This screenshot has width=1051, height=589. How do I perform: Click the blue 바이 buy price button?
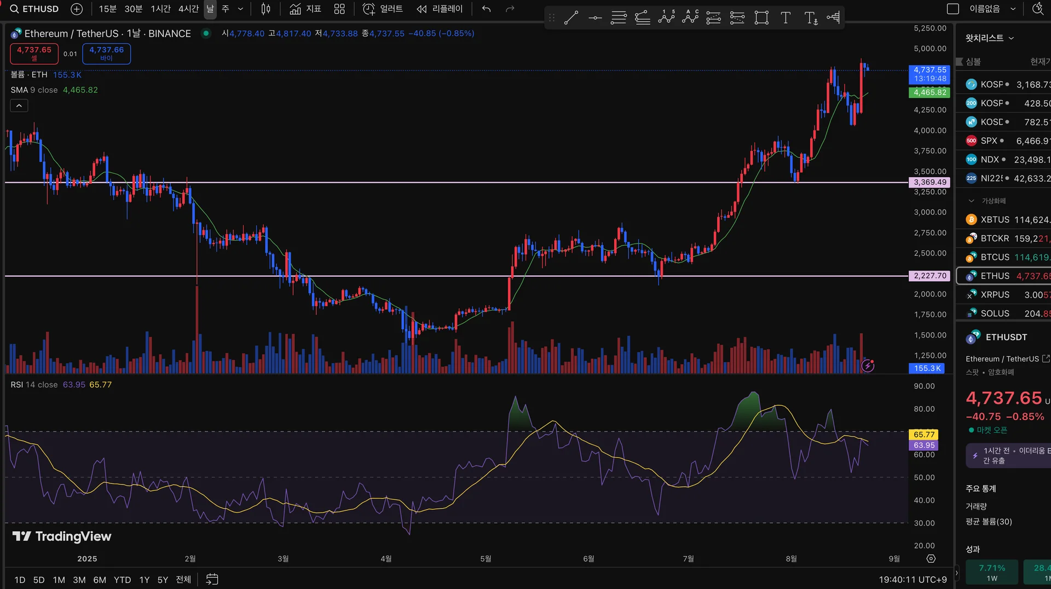tap(106, 54)
